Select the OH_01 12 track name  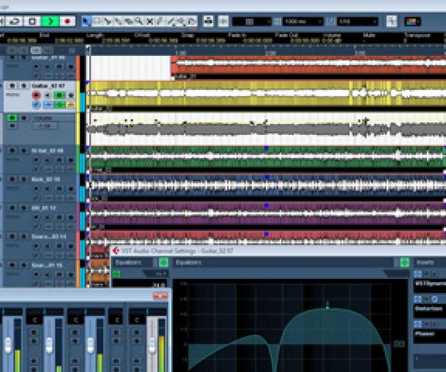click(44, 208)
